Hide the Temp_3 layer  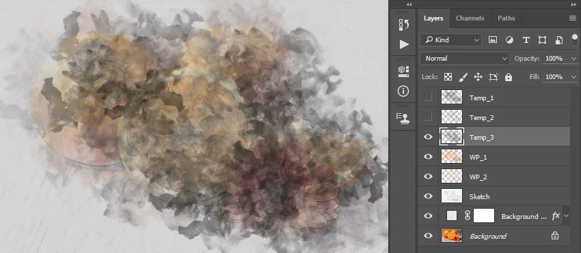428,137
